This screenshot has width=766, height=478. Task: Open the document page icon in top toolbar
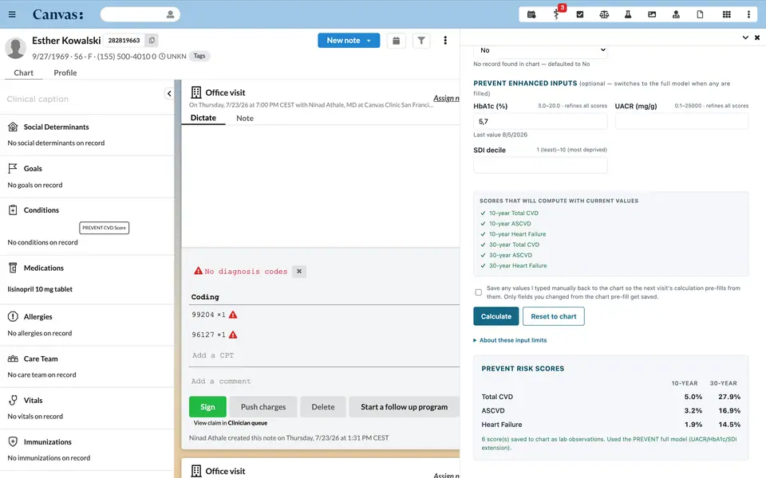coord(700,14)
